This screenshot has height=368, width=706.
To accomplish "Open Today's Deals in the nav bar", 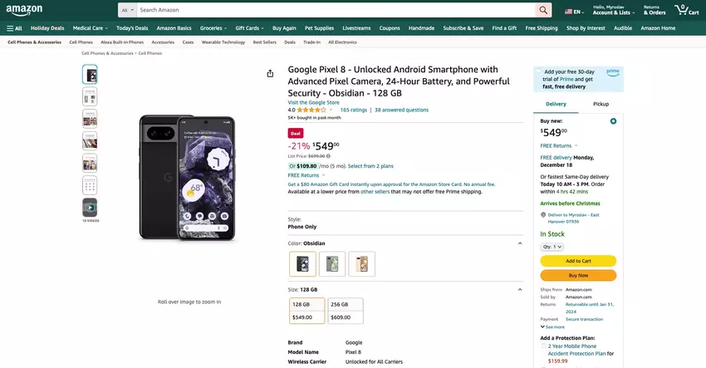I will (132, 28).
